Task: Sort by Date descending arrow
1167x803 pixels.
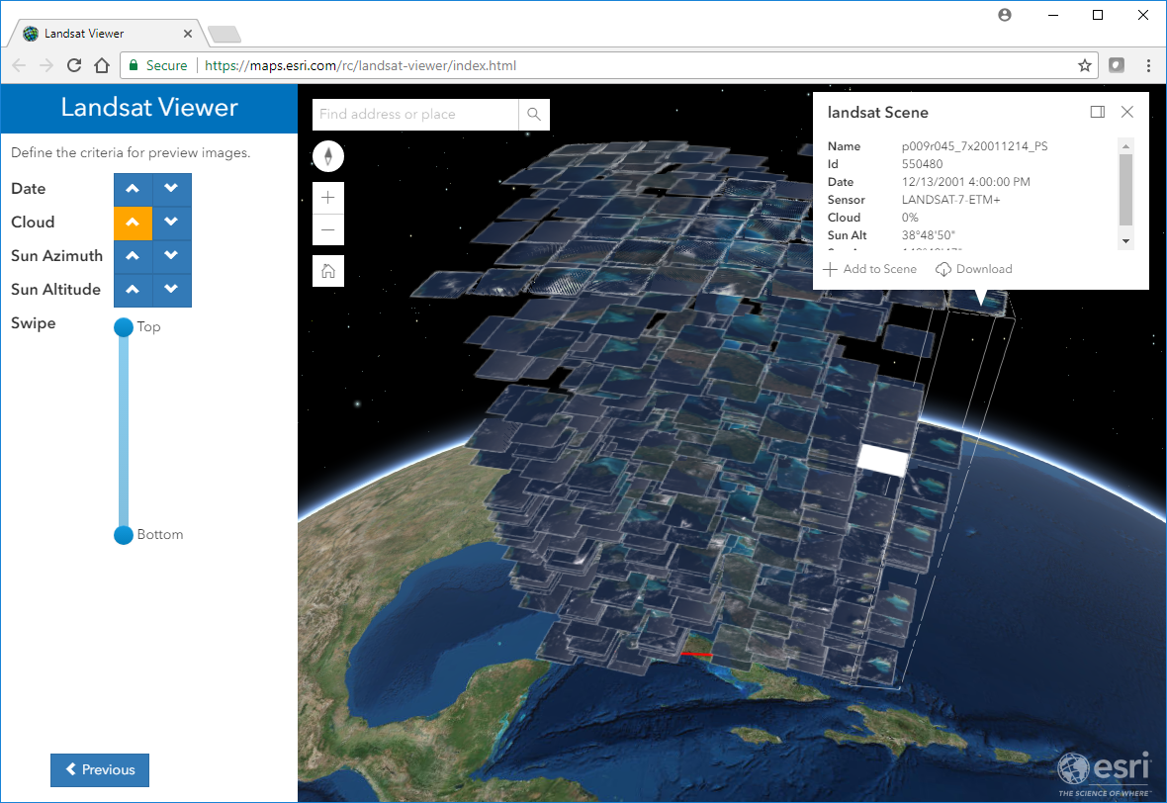Action: (x=172, y=189)
